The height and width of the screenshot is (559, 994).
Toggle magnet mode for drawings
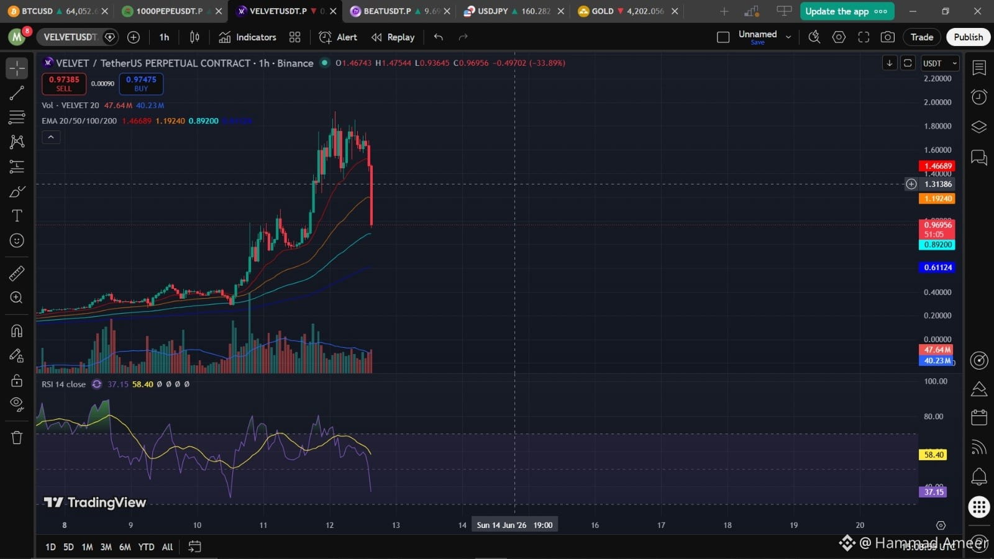pos(17,330)
